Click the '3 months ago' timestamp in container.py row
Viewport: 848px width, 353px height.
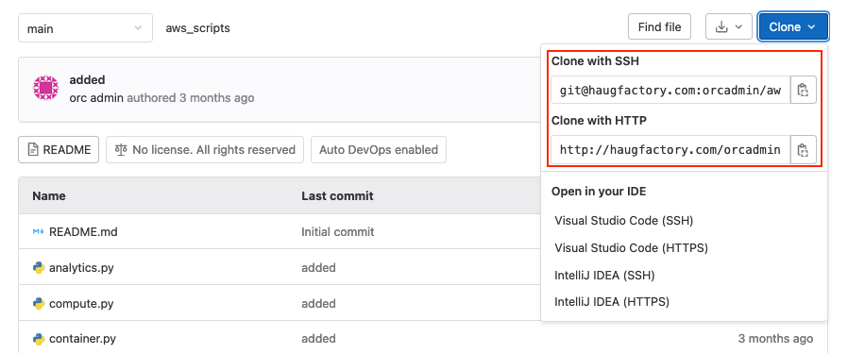point(775,339)
